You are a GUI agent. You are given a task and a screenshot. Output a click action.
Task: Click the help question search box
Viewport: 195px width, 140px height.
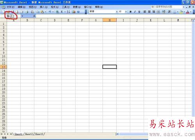167,7
